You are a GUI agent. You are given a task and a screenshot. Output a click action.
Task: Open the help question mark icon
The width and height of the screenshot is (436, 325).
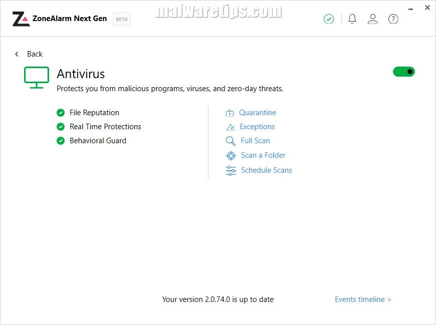(393, 19)
